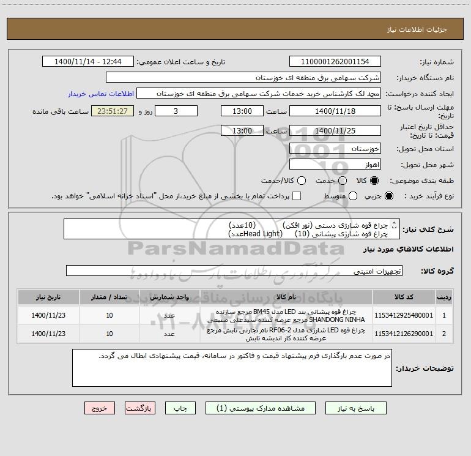Click the مشاهده مدارک پیوستی (1) button
This screenshot has width=471, height=456.
[261, 408]
